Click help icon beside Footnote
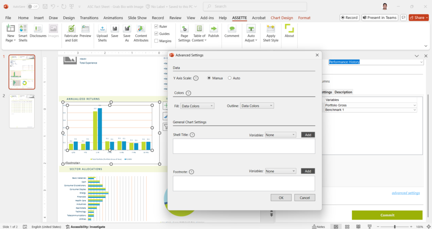The width and height of the screenshot is (432, 229). pyautogui.click(x=192, y=172)
